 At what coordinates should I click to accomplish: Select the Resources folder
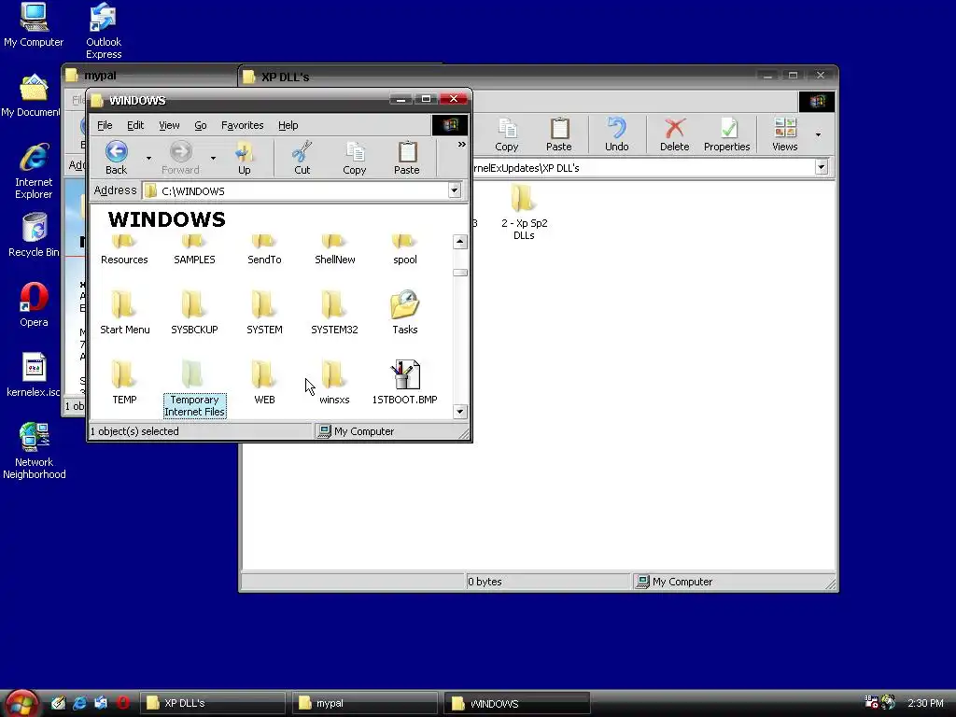(x=124, y=250)
